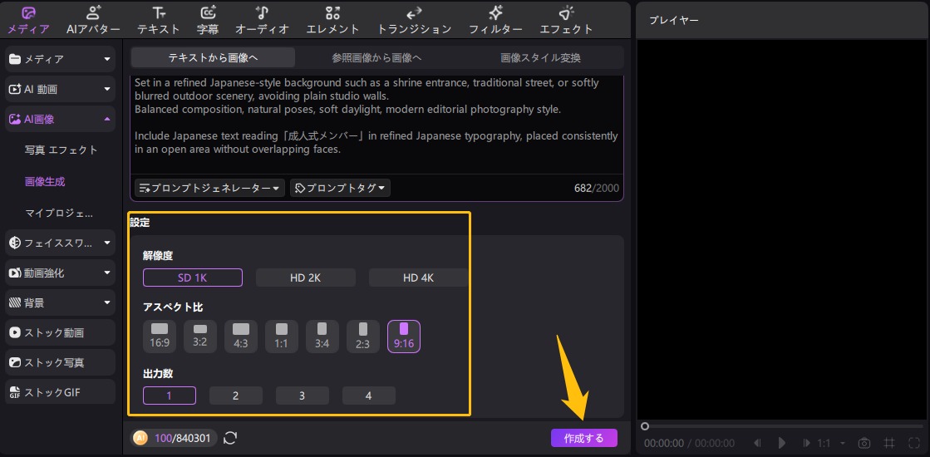Switch to テキストから画像へ tab

[x=213, y=57]
